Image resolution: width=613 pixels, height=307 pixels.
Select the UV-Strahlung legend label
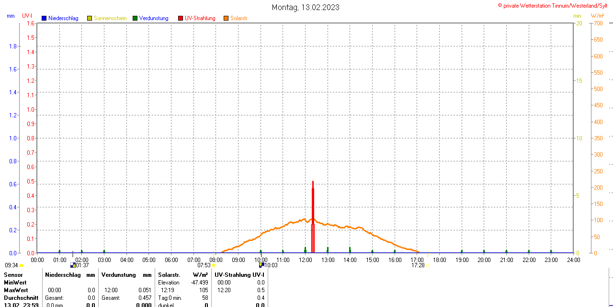tap(200, 18)
